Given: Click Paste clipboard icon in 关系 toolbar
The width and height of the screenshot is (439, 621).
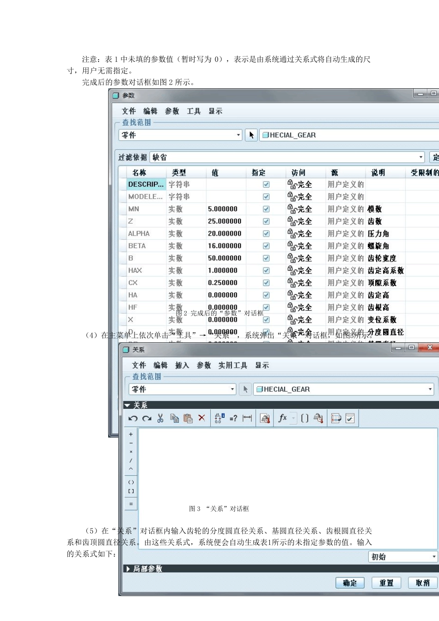Looking at the screenshot, I should tap(188, 418).
